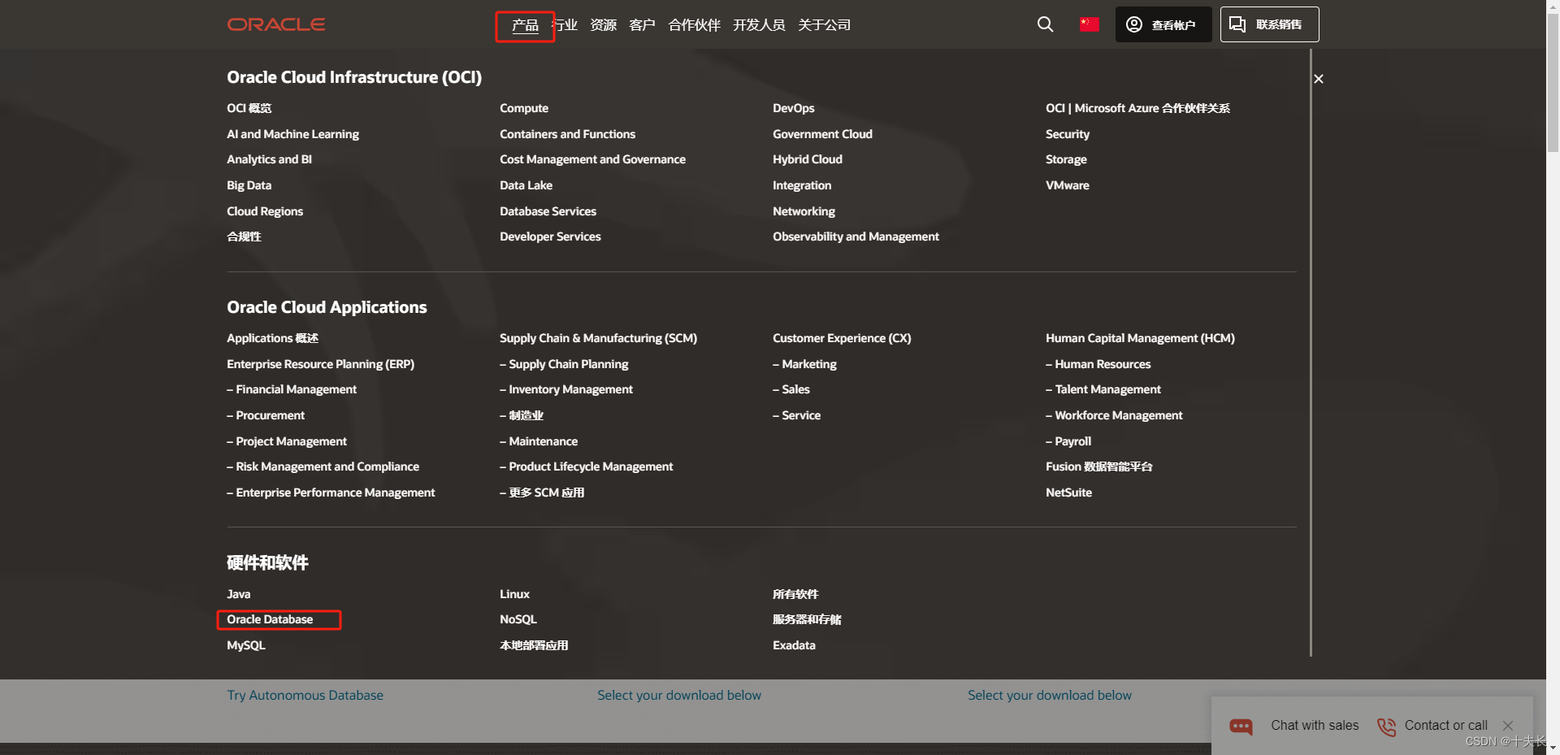Open the Storage link
The width and height of the screenshot is (1560, 755).
pos(1066,159)
